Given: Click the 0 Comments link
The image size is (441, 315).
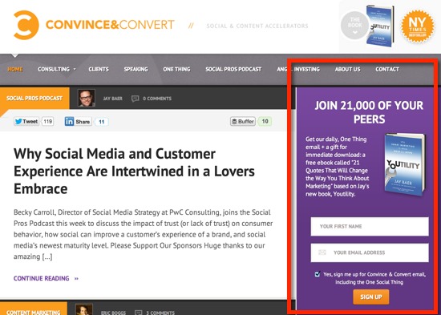Looking at the screenshot, I should (x=157, y=99).
